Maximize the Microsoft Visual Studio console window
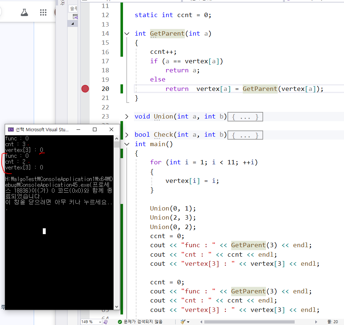 (95, 130)
